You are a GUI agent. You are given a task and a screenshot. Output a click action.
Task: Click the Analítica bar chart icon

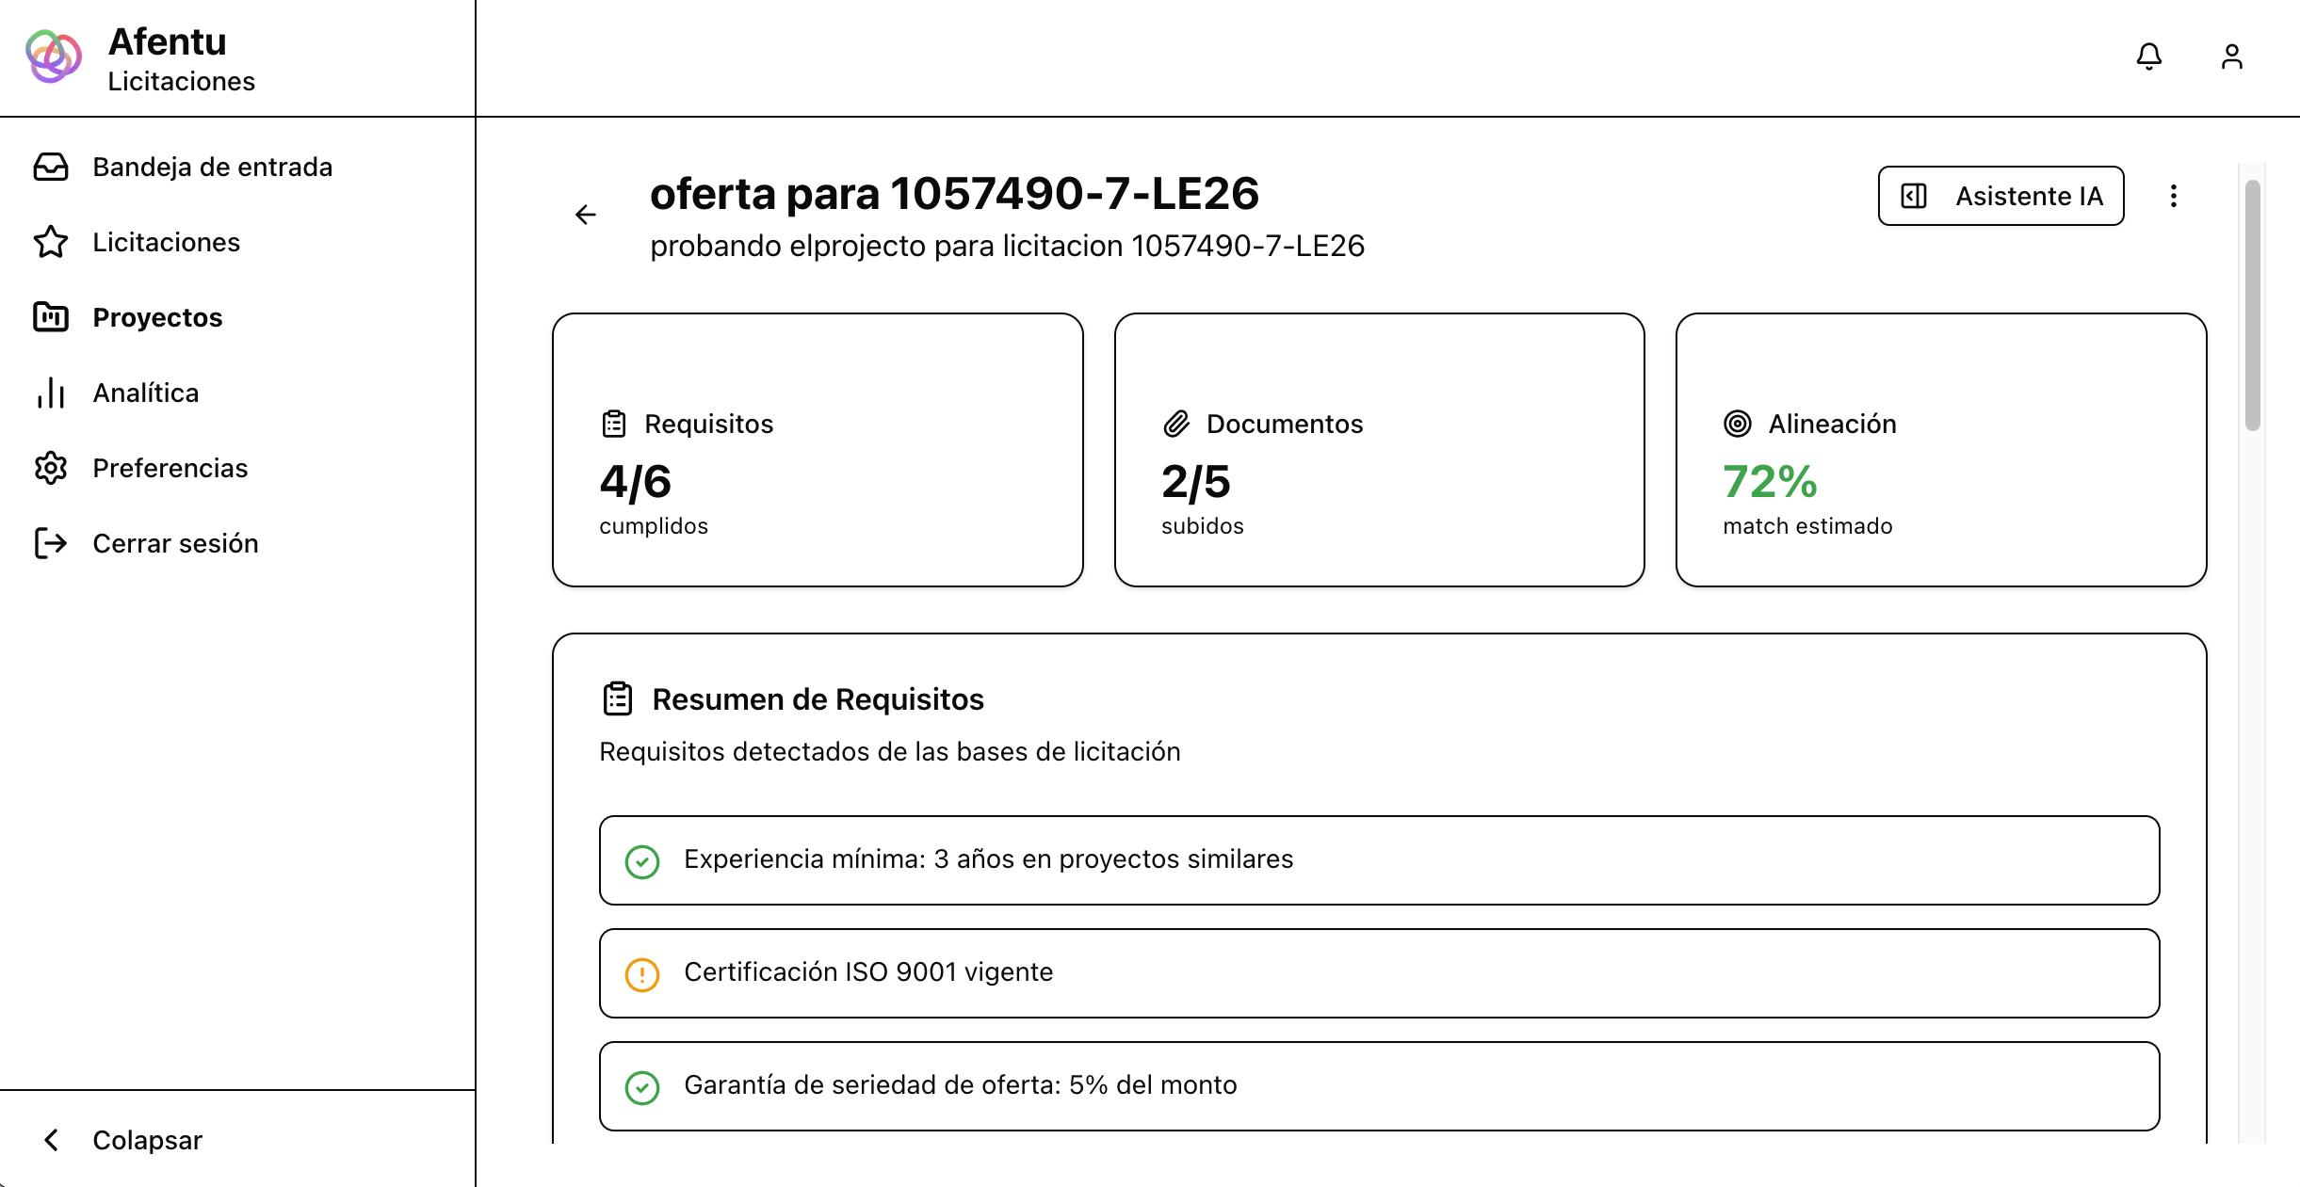52,393
